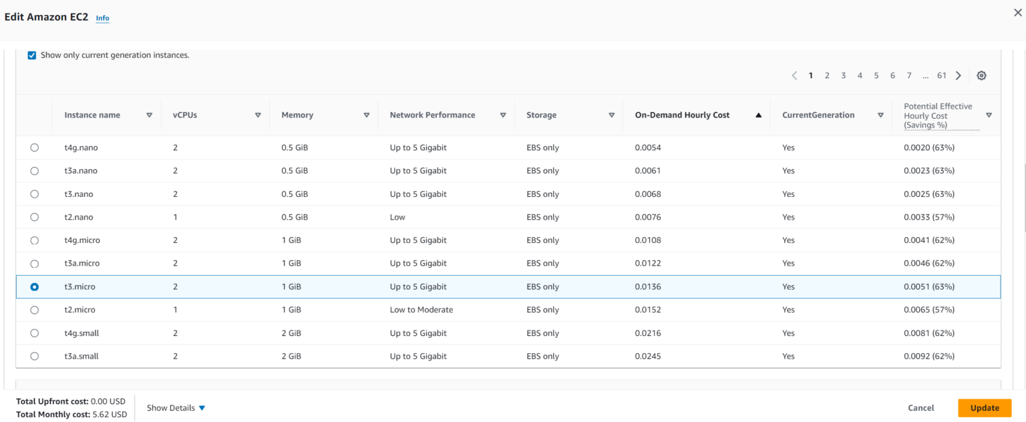Image resolution: width=1026 pixels, height=422 pixels.
Task: Sort by On-Demand Hourly Cost arrow
Action: pyautogui.click(x=758, y=115)
